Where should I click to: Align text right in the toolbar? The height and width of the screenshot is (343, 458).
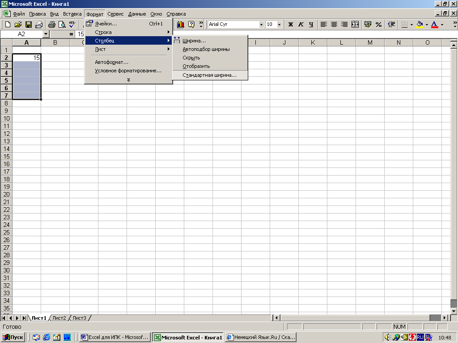[344, 25]
